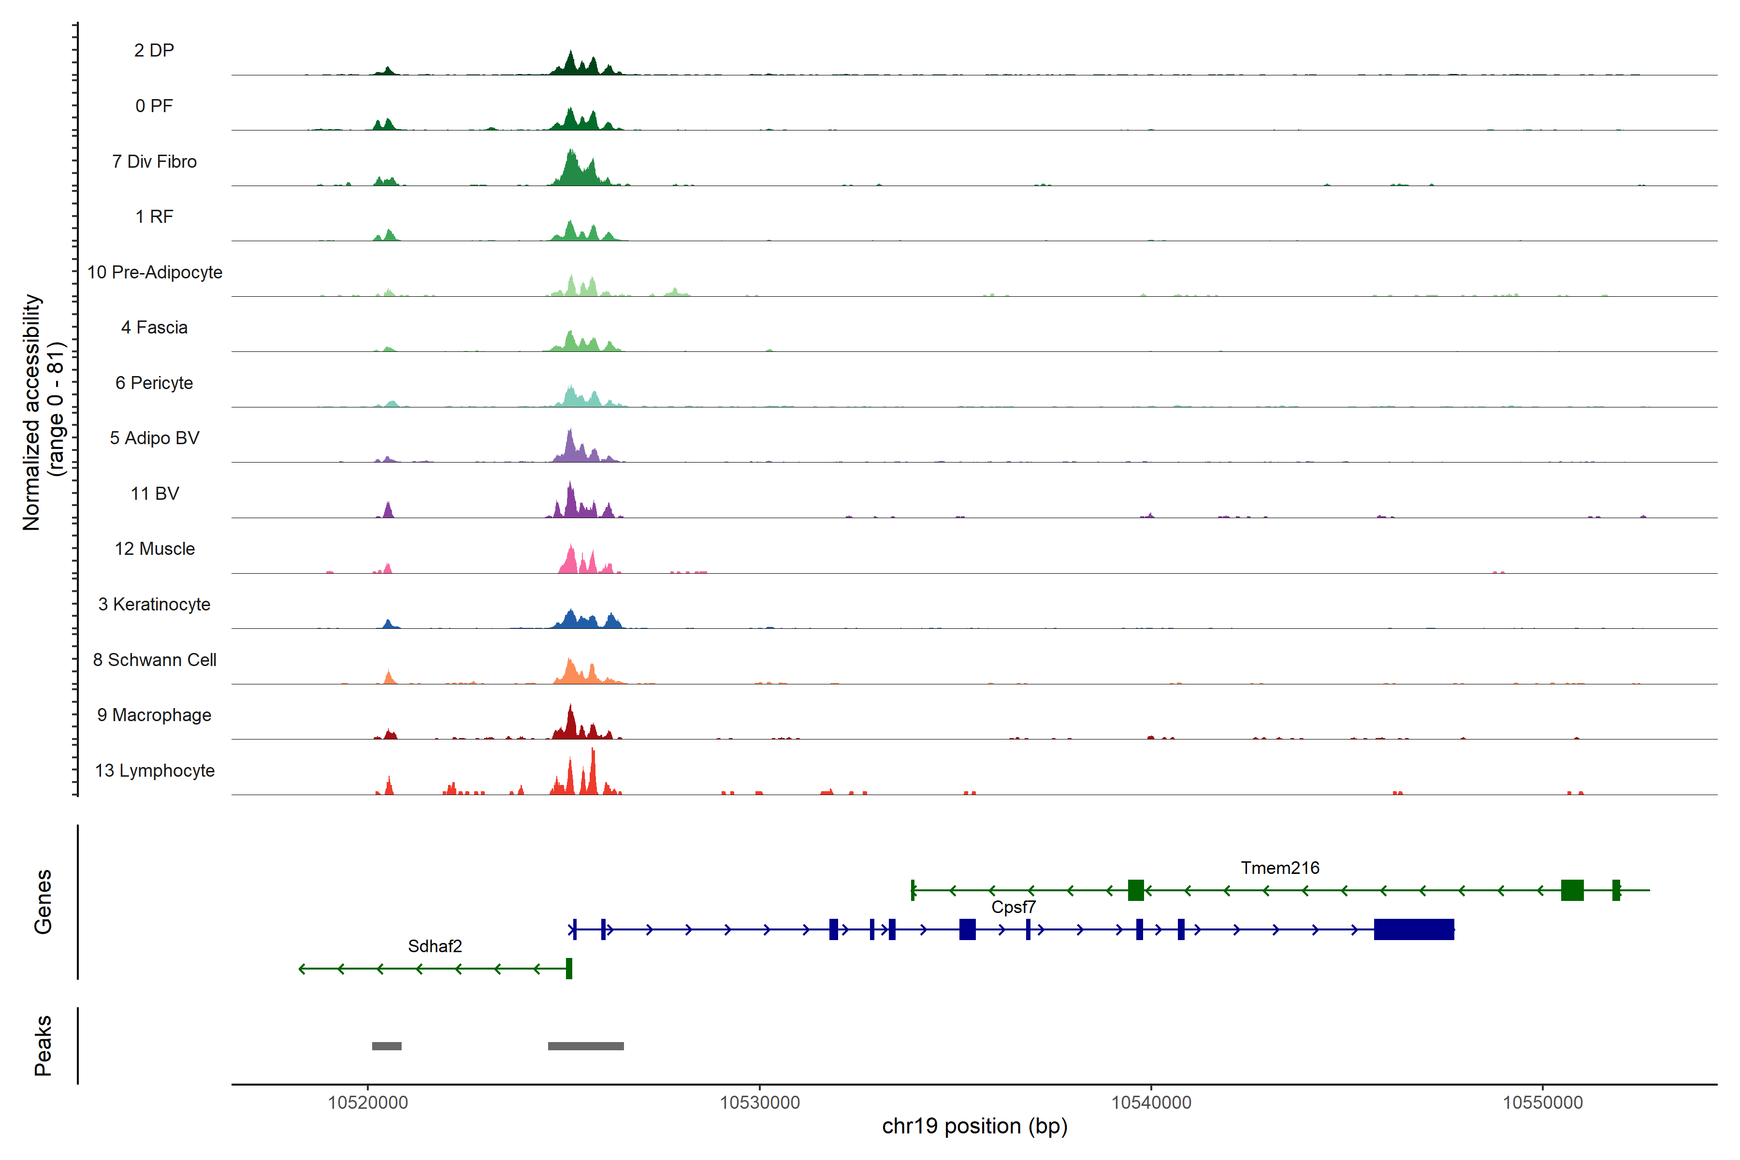This screenshot has width=1740, height=1160.
Task: Click the 2 DP track label
Action: 154,50
